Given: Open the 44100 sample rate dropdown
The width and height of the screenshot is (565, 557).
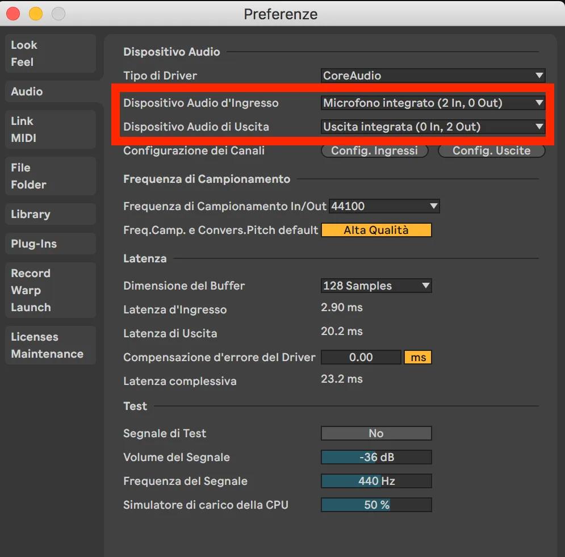Looking at the screenshot, I should 384,206.
